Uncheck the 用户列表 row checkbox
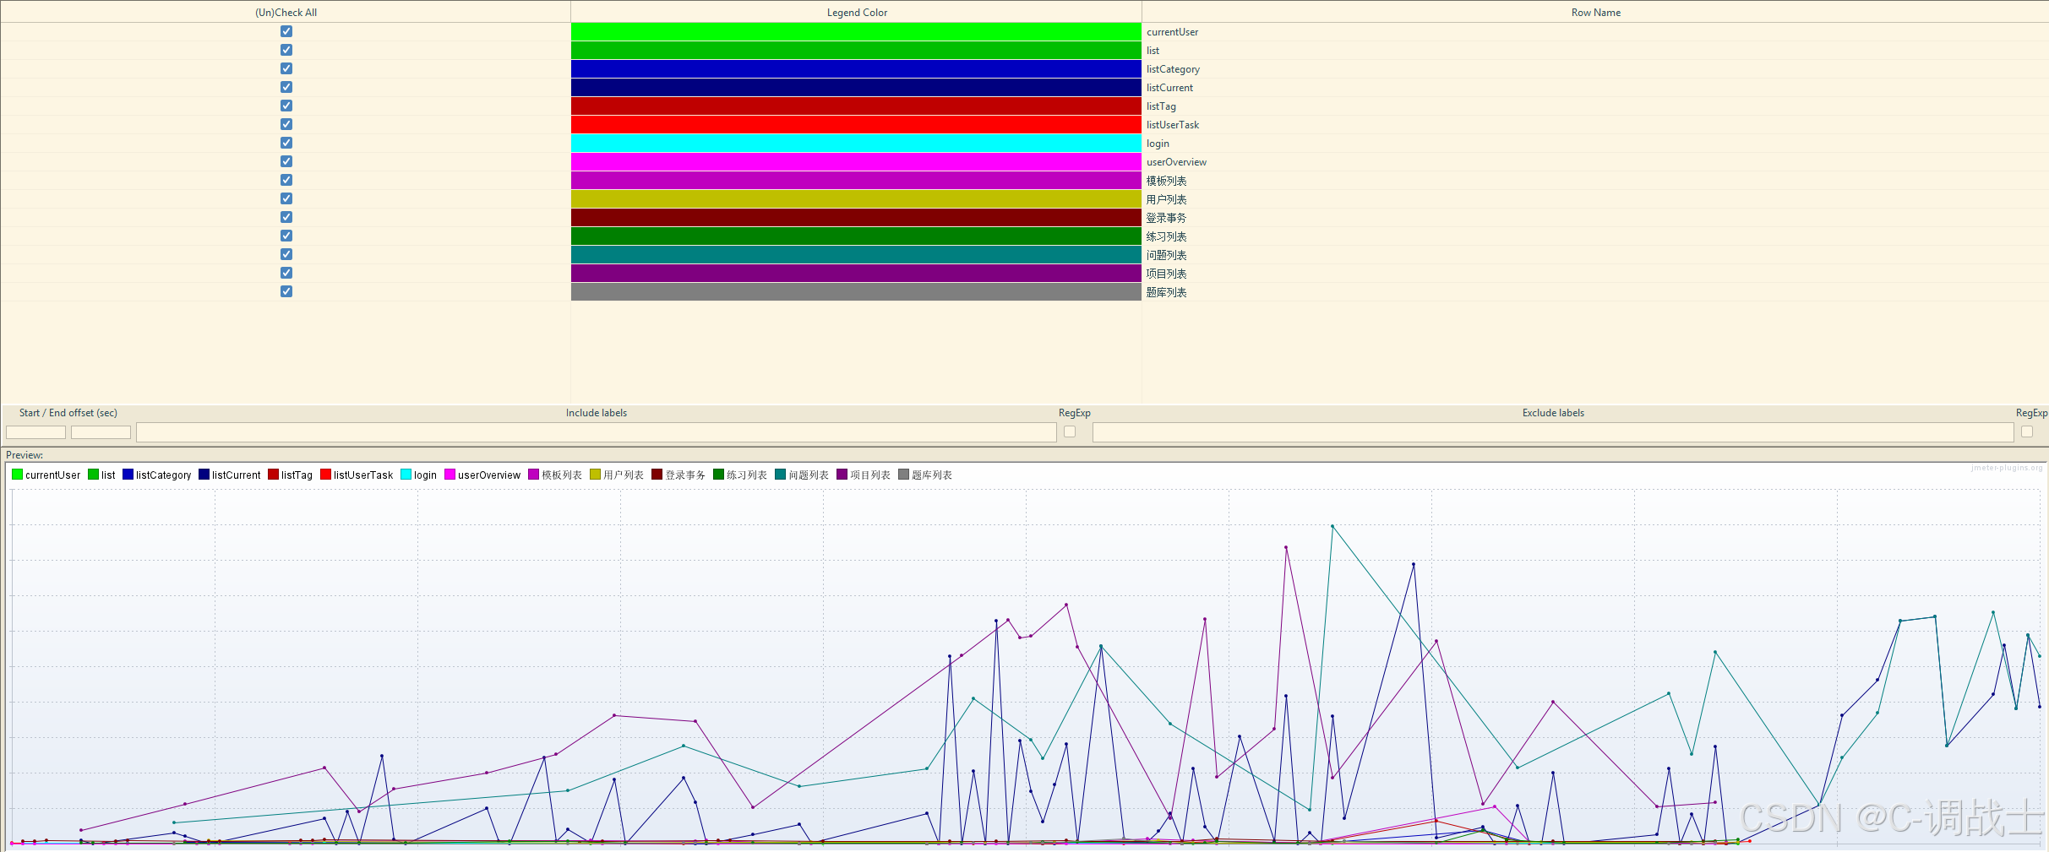 pos(286,198)
